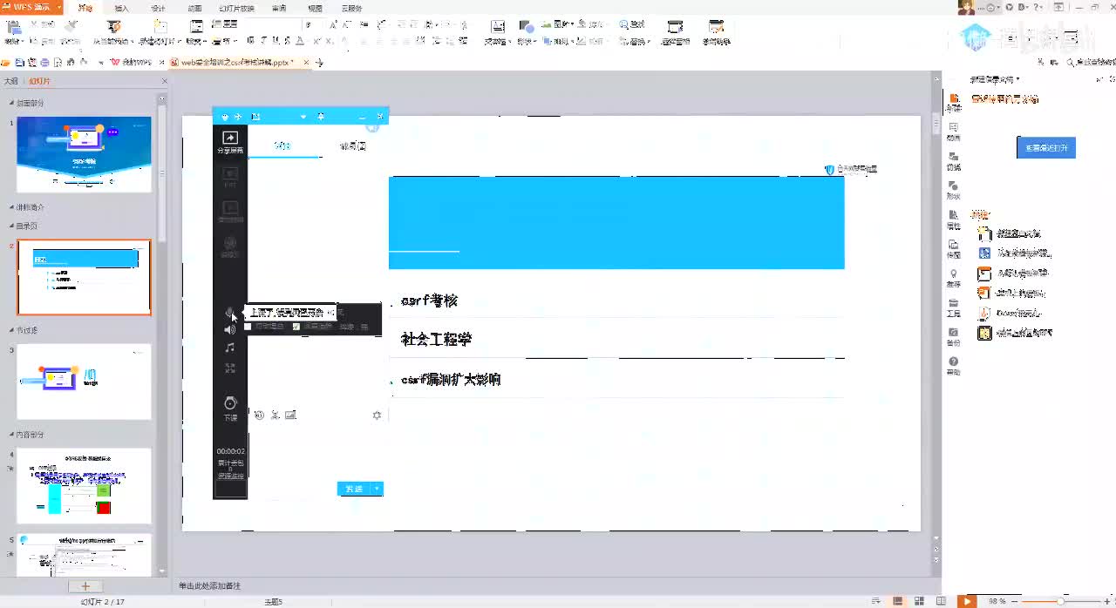Click the shapes icon in ribbon
1116x608 pixels.
526,27
